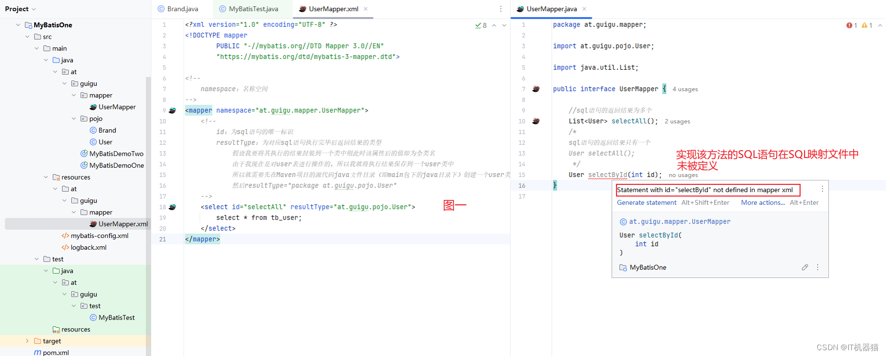Collapse the pojo package node
This screenshot has width=886, height=356.
click(74, 119)
